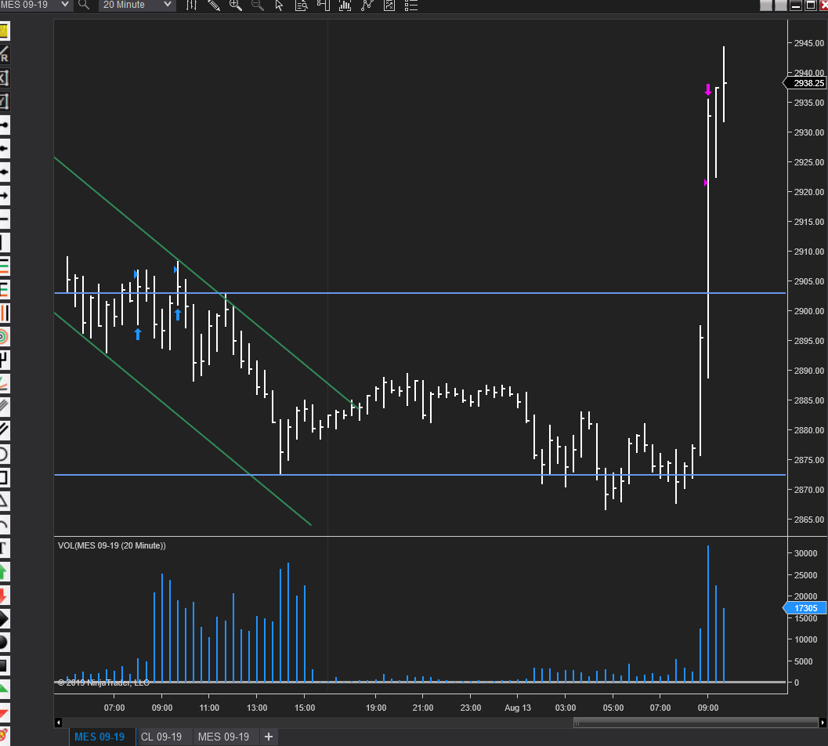The width and height of the screenshot is (828, 746).
Task: Select the cursor pointer tool
Action: pos(280,5)
